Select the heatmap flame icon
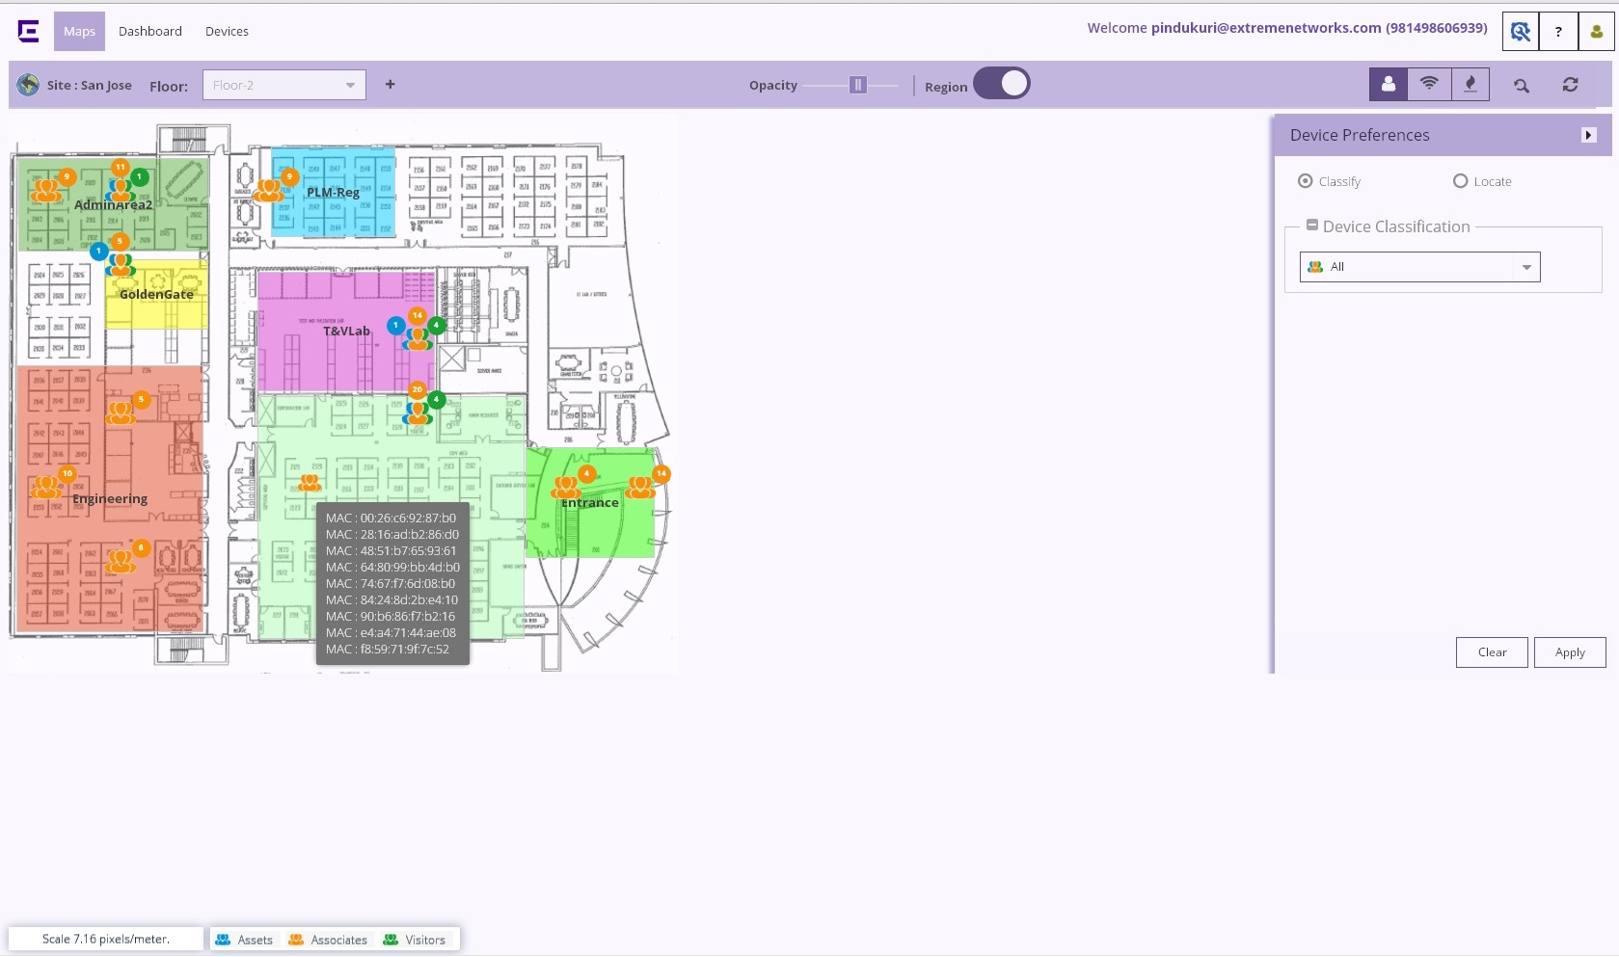Screen dimensions: 1619x957 coord(1470,85)
